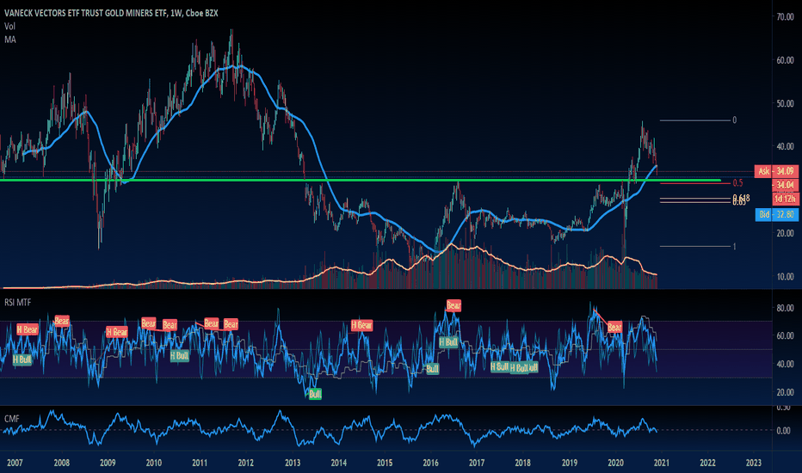This screenshot has width=802, height=473.
Task: Click the 2016 year on the time axis
Action: tap(430, 463)
